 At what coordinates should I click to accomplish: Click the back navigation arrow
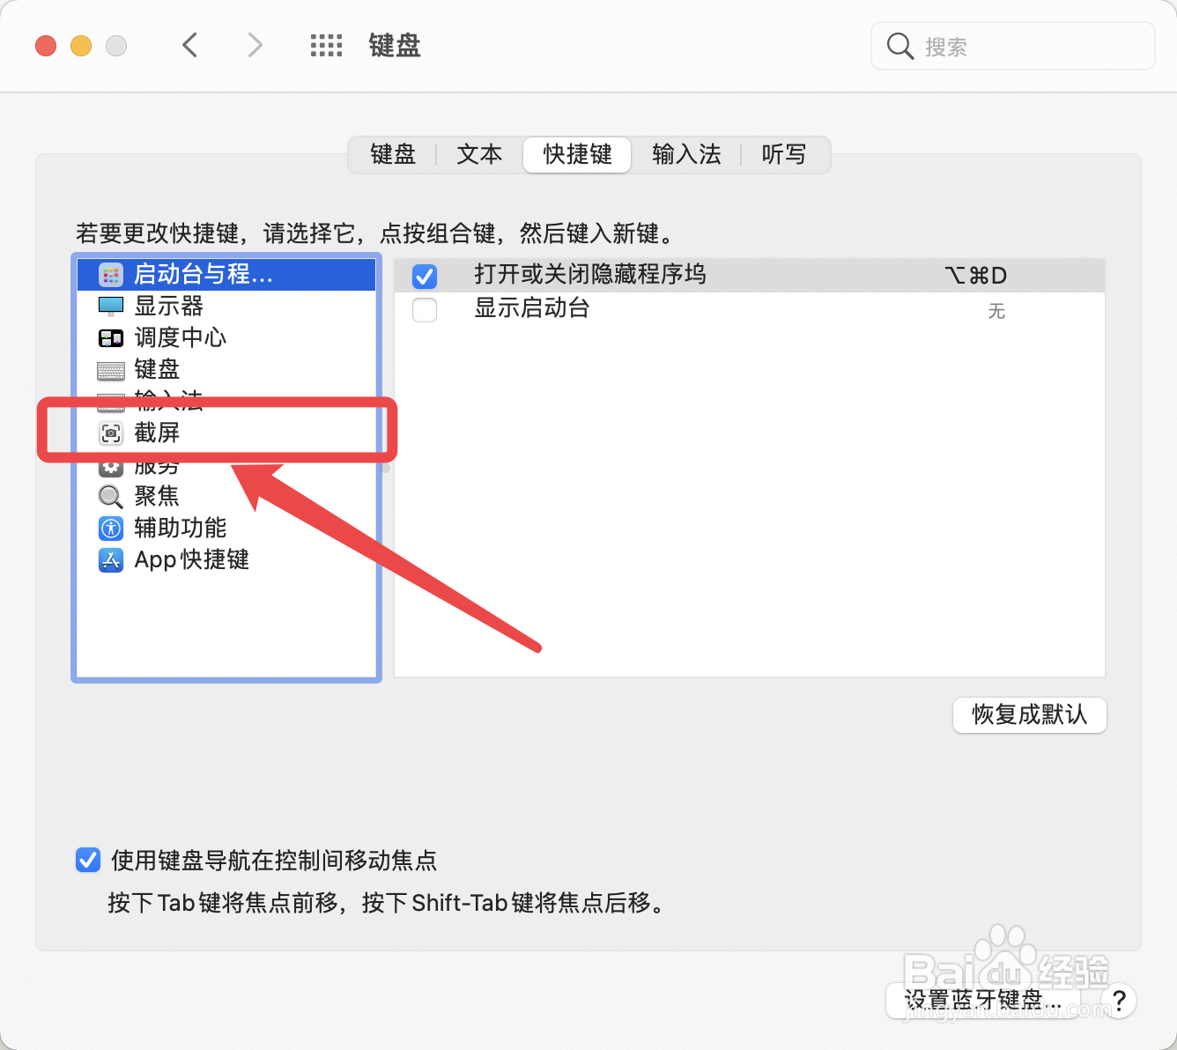pyautogui.click(x=189, y=45)
